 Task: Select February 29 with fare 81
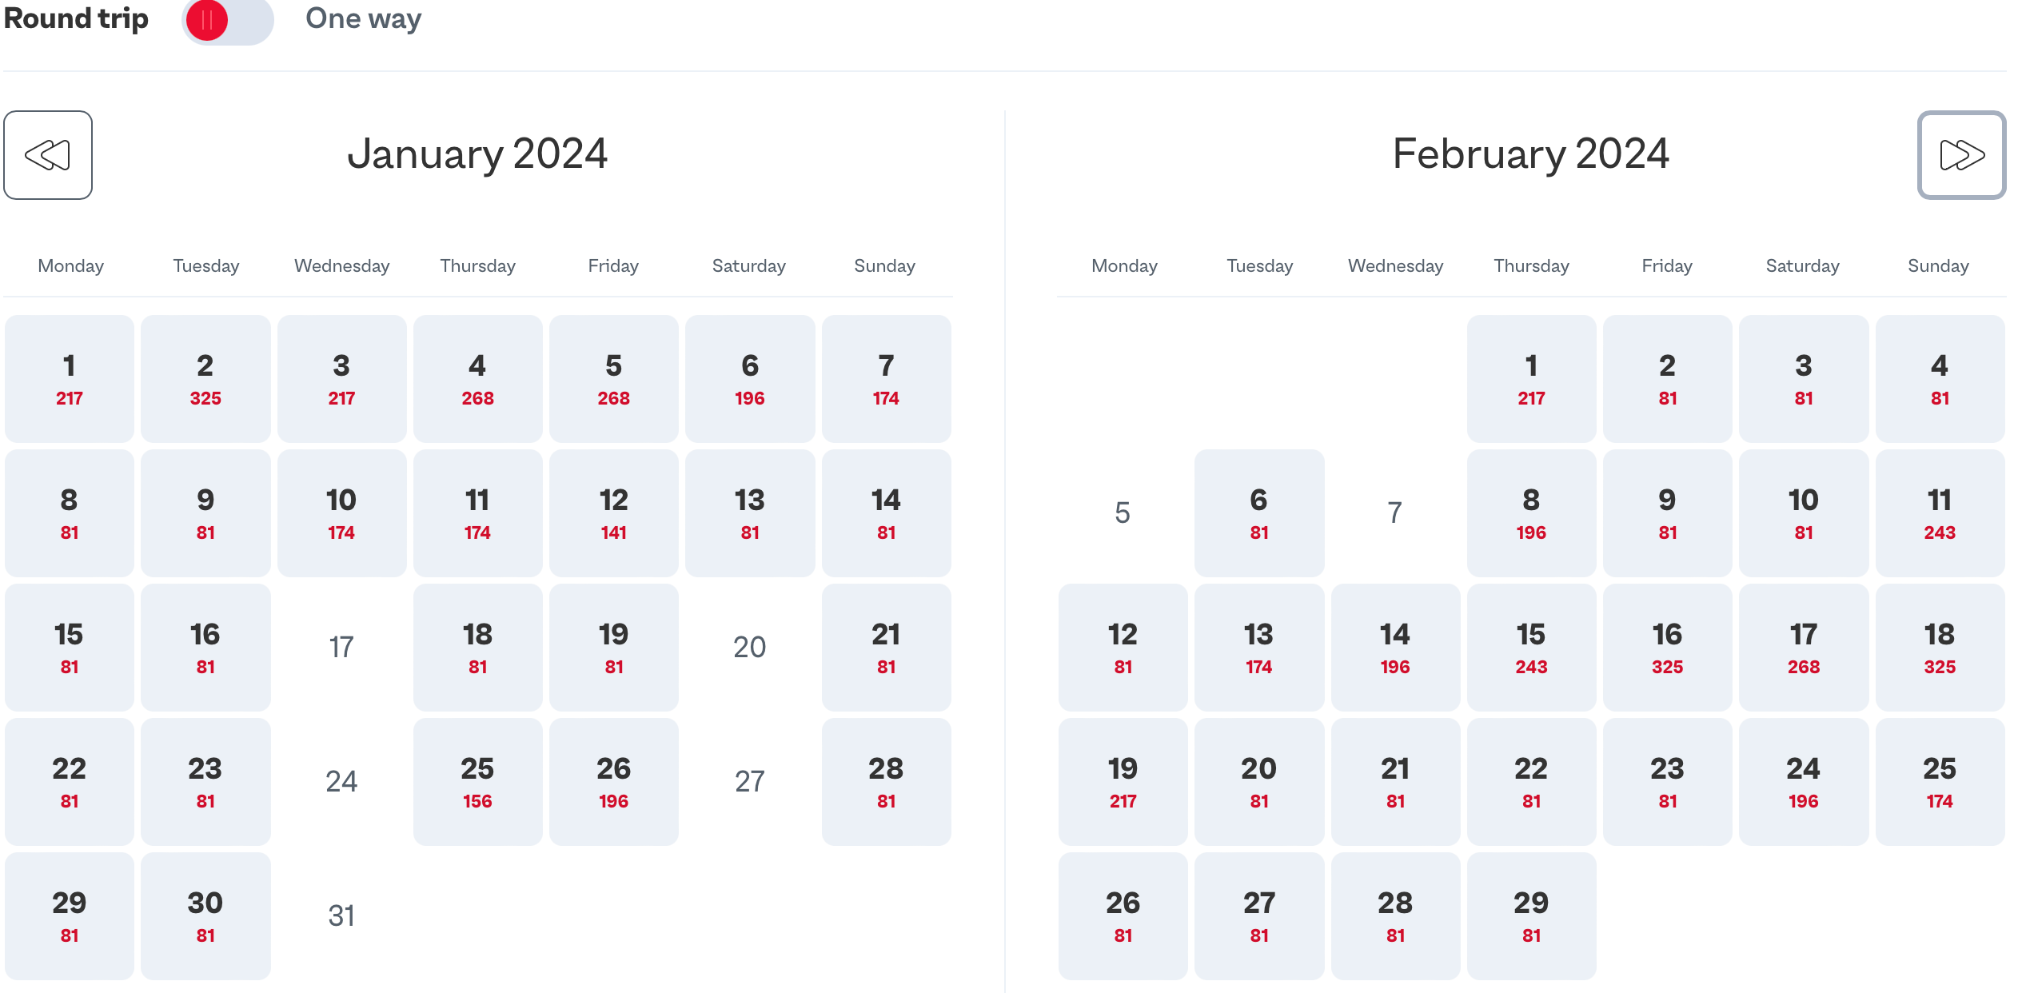tap(1531, 916)
